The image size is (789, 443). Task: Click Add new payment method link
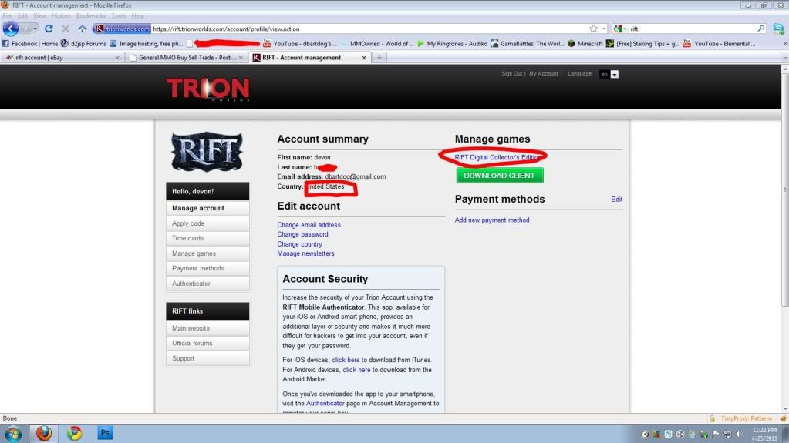(491, 220)
